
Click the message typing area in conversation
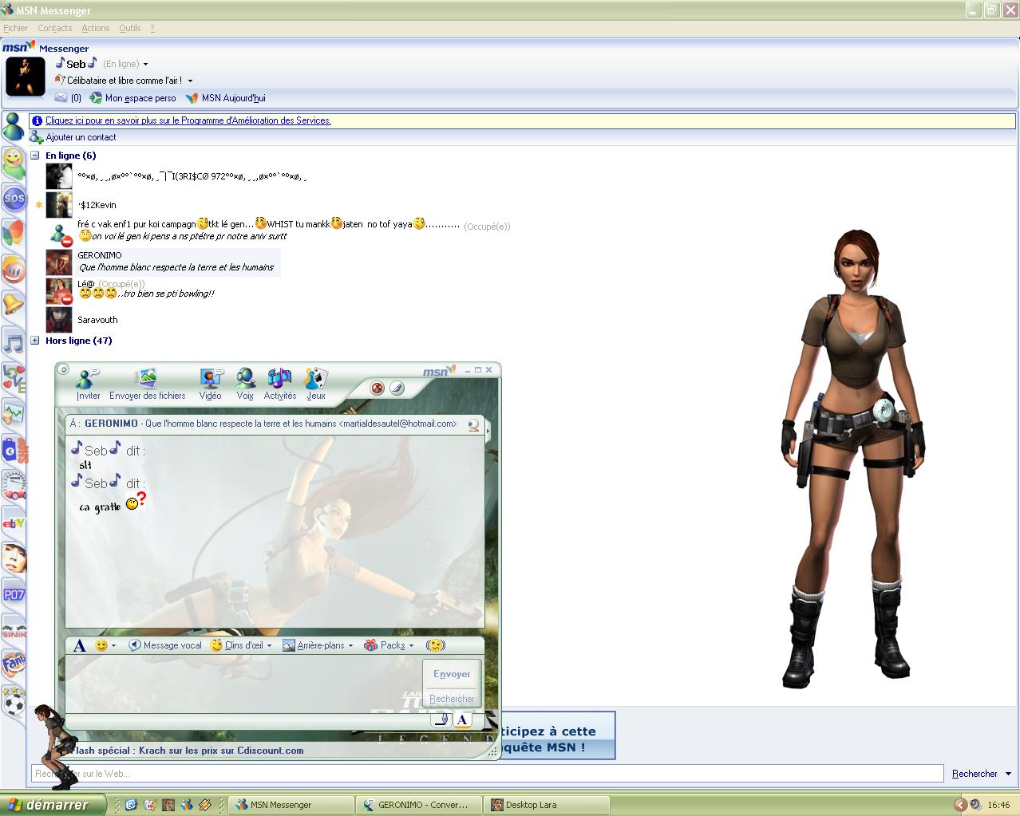[243, 684]
